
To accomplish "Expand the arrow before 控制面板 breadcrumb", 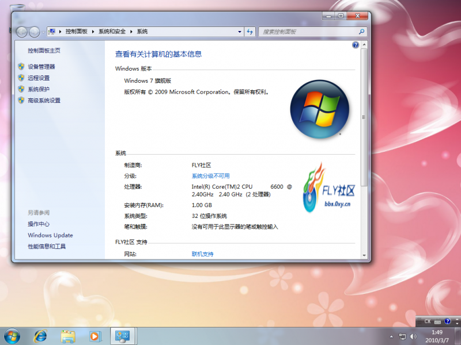I will (60, 32).
